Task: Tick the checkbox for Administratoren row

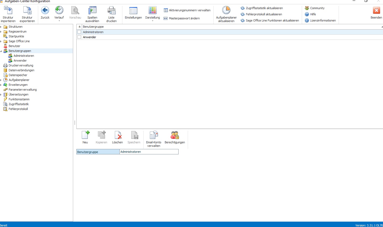Action: 79,32
